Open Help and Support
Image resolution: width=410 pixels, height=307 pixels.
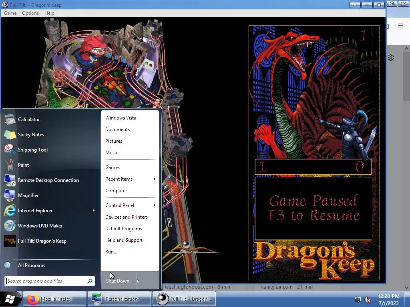pos(124,240)
